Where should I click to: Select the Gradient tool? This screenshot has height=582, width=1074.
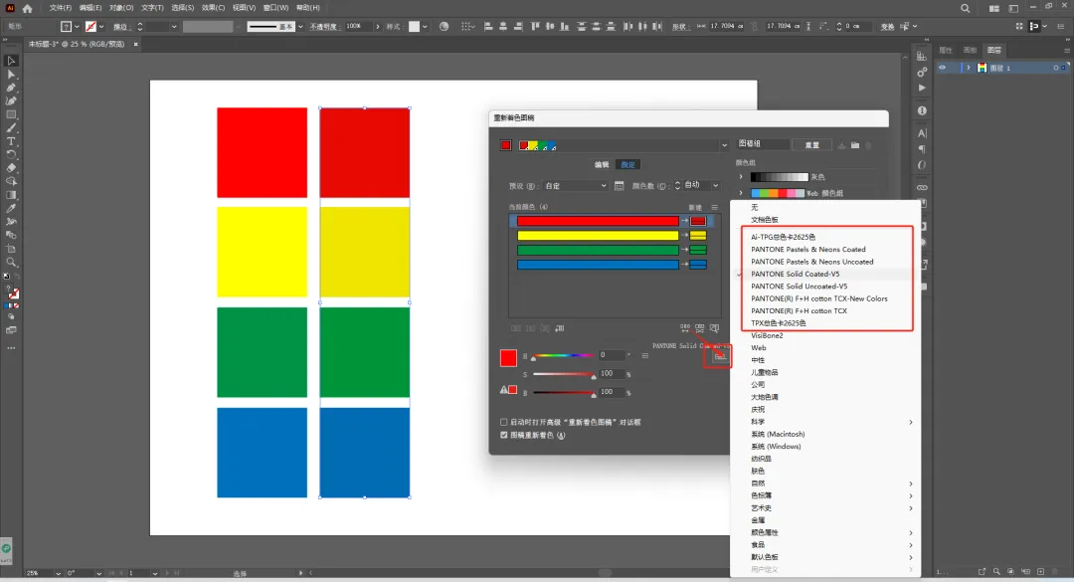(x=11, y=195)
